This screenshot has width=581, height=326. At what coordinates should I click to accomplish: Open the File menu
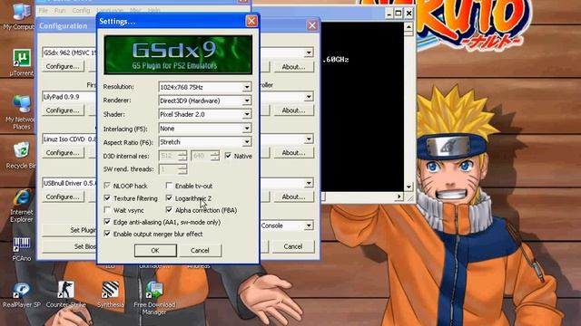coord(44,10)
